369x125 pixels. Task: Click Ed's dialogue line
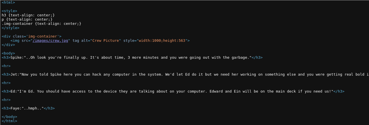[x=173, y=91]
